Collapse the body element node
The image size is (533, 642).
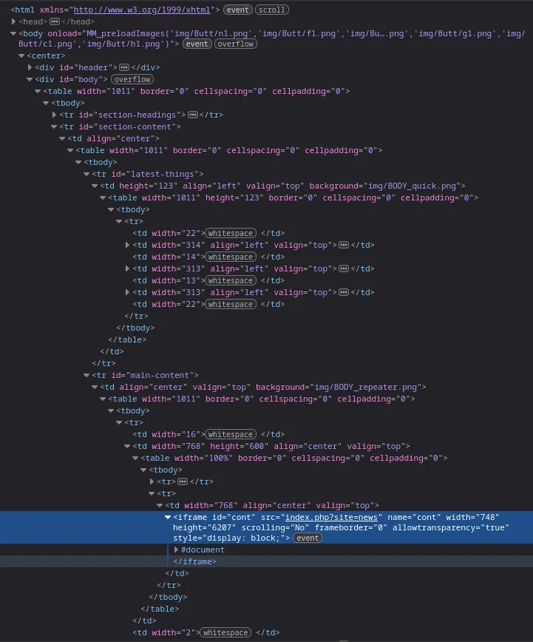[x=13, y=33]
